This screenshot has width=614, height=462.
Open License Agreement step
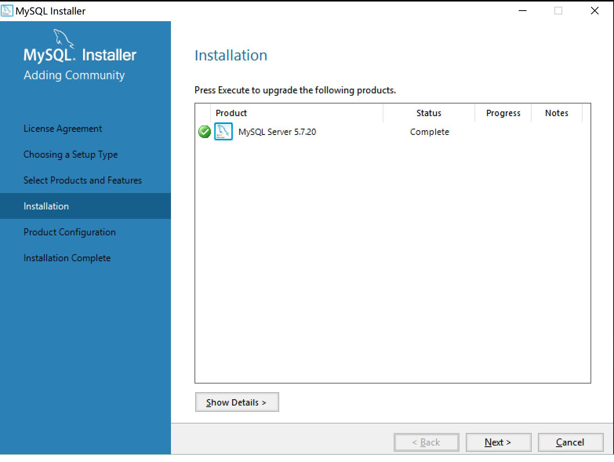coord(63,129)
